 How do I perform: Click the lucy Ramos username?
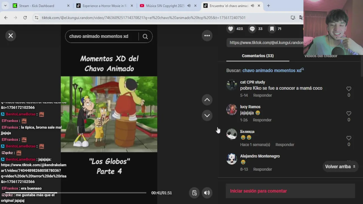(250, 107)
